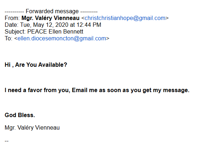214x146 pixels.
Task: Click the I need a favor from you text
Action: pyautogui.click(x=38, y=90)
